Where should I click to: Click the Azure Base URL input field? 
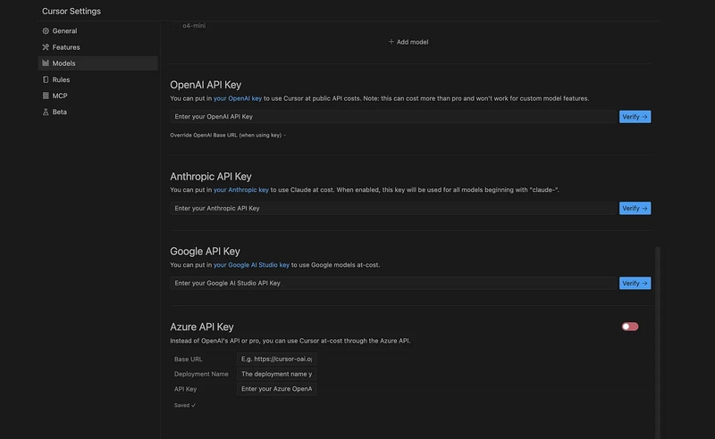(x=276, y=359)
